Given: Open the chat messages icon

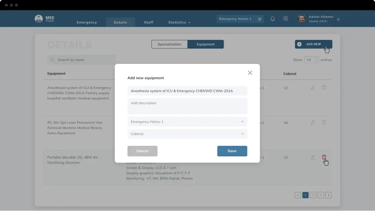Looking at the screenshot, I should click(286, 19).
